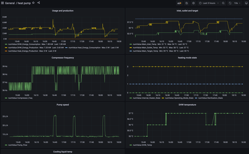249x154 pixels.
Task: Click the share dashboard icon
Action: pyautogui.click(x=39, y=3)
